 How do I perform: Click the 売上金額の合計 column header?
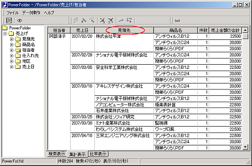[x=225, y=30]
